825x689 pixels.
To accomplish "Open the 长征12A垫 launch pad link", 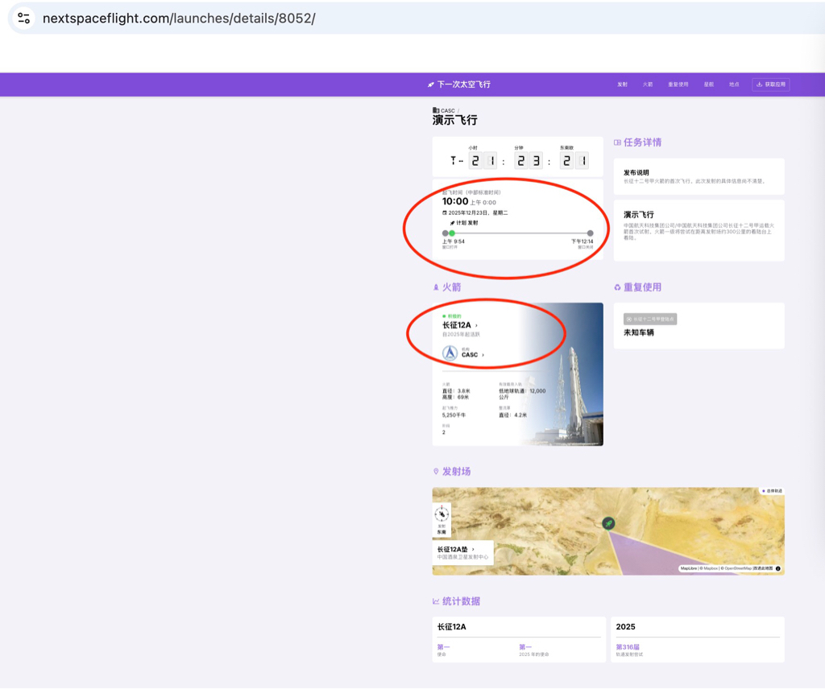I will click(x=452, y=549).
